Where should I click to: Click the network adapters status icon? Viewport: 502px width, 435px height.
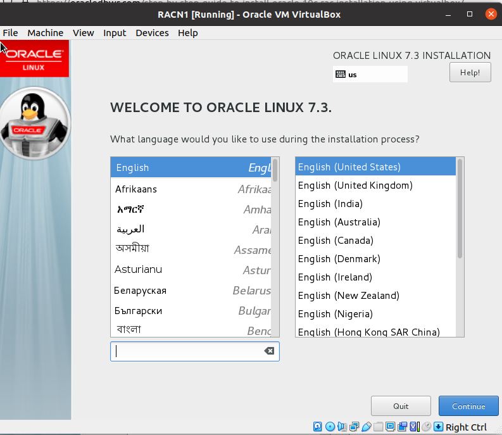354,427
